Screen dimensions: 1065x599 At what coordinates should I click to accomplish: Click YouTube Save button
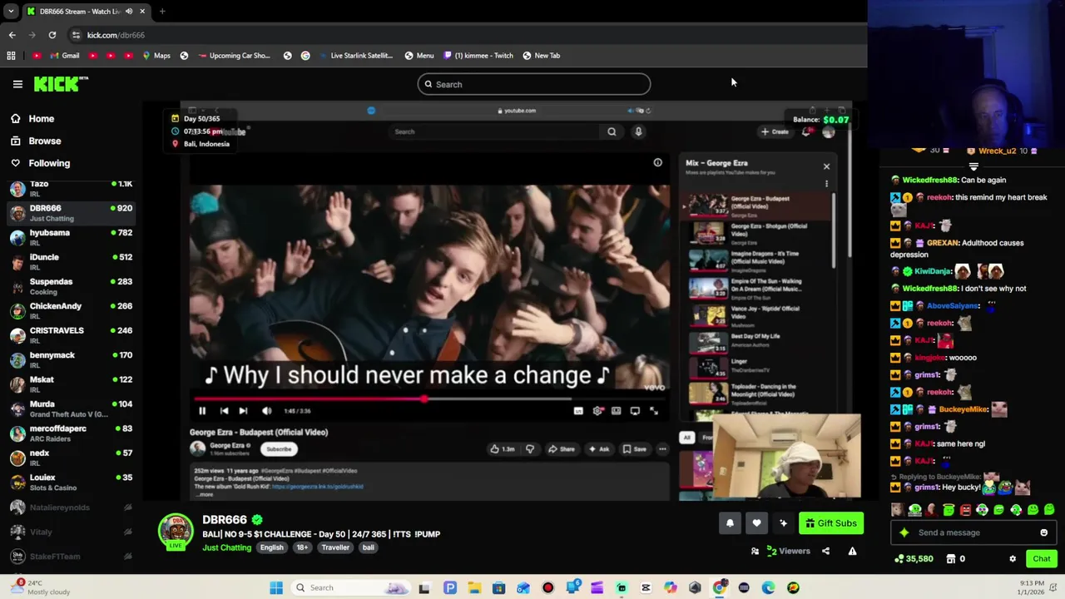tap(635, 449)
